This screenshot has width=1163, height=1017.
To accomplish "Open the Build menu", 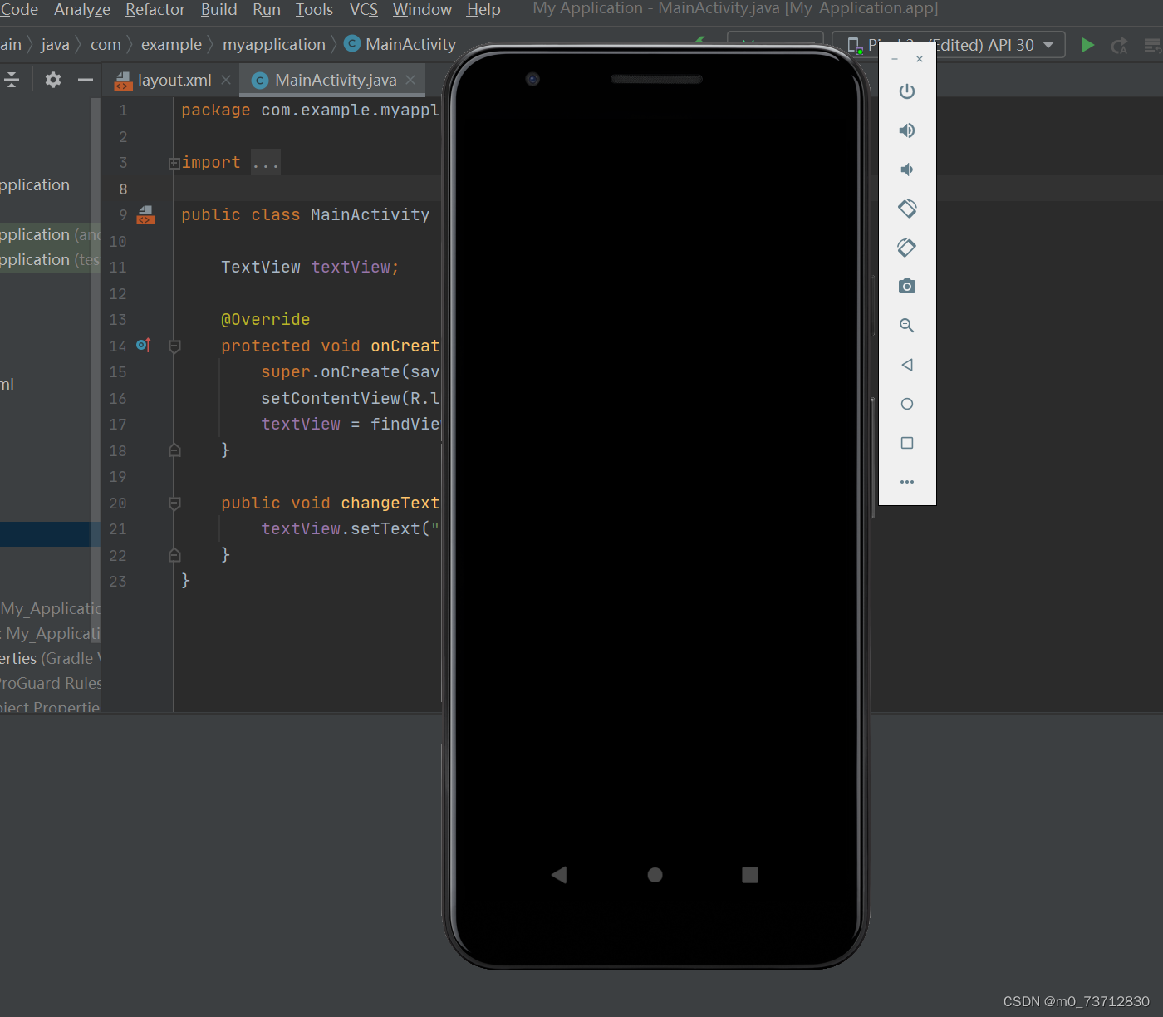I will (218, 10).
